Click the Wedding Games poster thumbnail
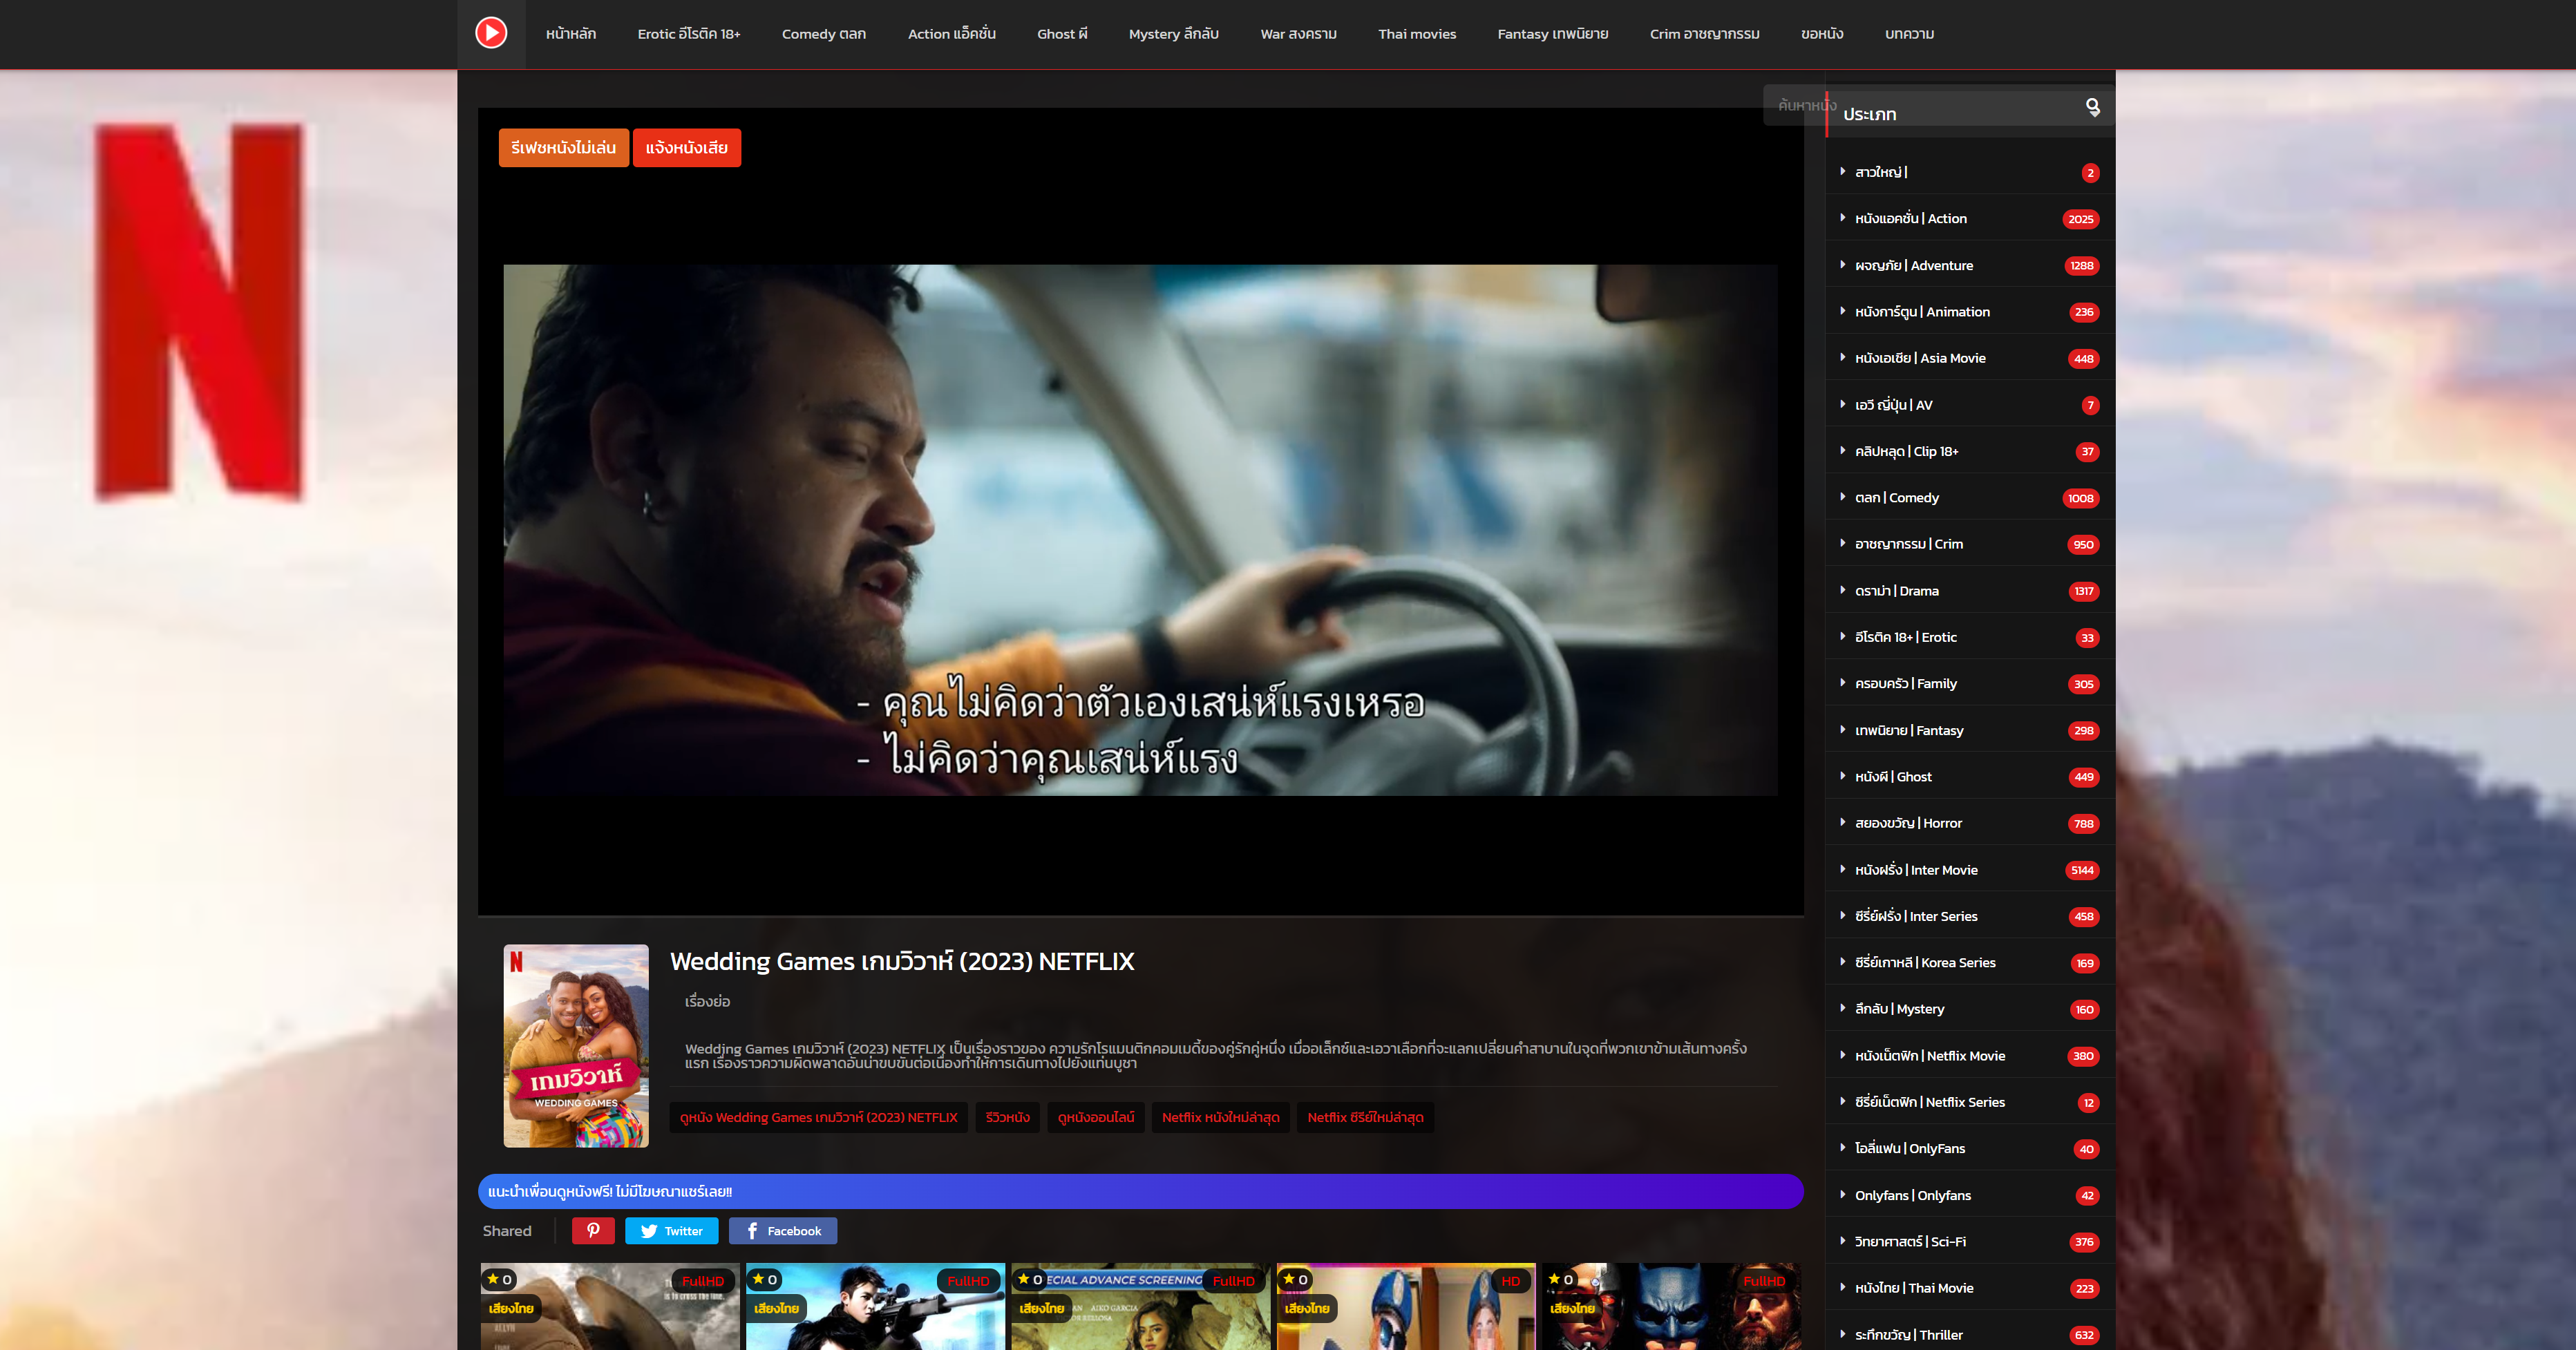The height and width of the screenshot is (1350, 2576). pyautogui.click(x=575, y=1045)
